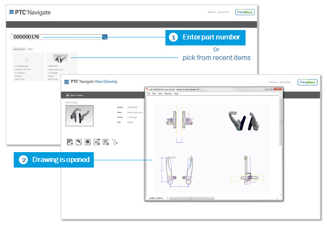Open the Help menu in Acrobat Reader
This screenshot has width=327, height=228.
pos(176,94)
